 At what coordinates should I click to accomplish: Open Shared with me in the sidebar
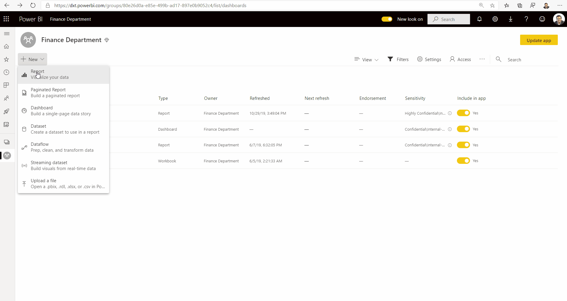pos(7,98)
